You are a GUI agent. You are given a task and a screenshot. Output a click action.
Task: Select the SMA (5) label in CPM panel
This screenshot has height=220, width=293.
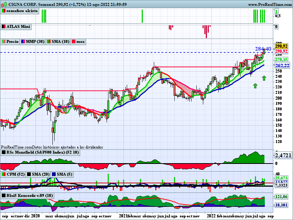click(x=64, y=175)
